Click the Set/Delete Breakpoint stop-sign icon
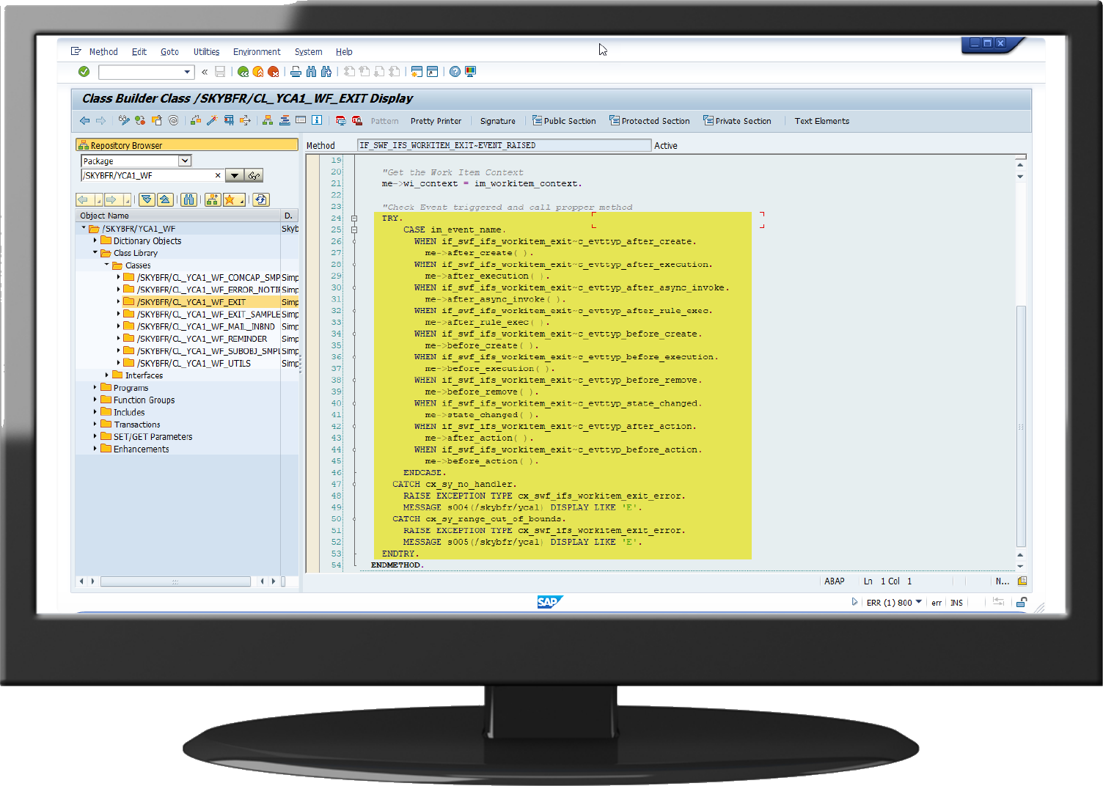1103x786 pixels. pos(340,120)
